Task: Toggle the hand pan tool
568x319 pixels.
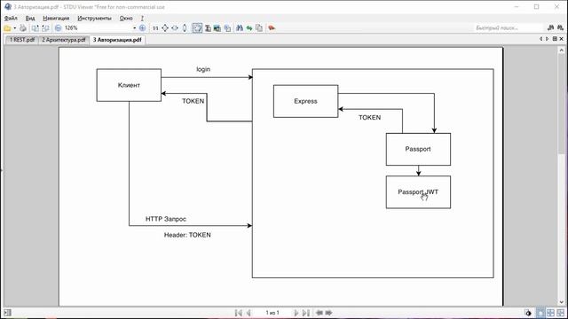Action: (x=197, y=27)
